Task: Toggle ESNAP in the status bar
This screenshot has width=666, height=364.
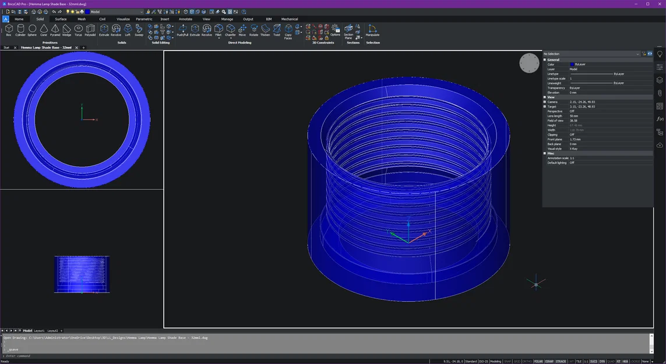Action: click(x=549, y=361)
